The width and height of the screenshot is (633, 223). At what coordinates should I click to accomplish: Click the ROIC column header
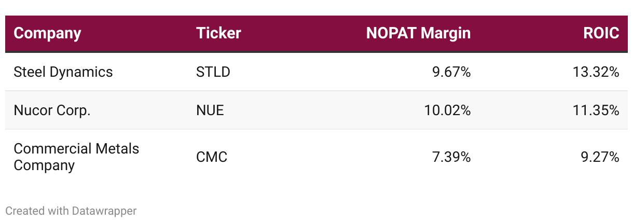click(601, 33)
